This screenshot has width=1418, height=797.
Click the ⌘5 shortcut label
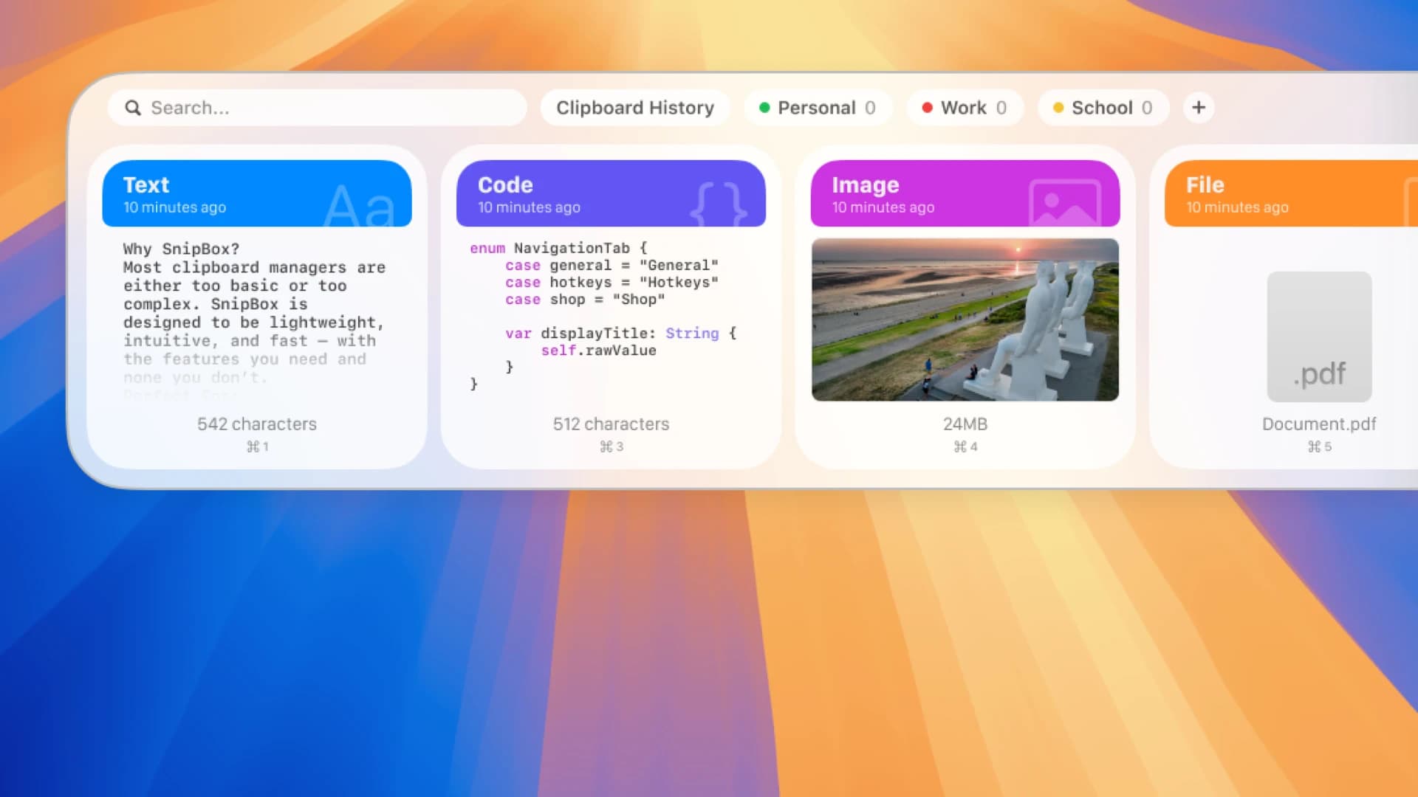coord(1319,446)
